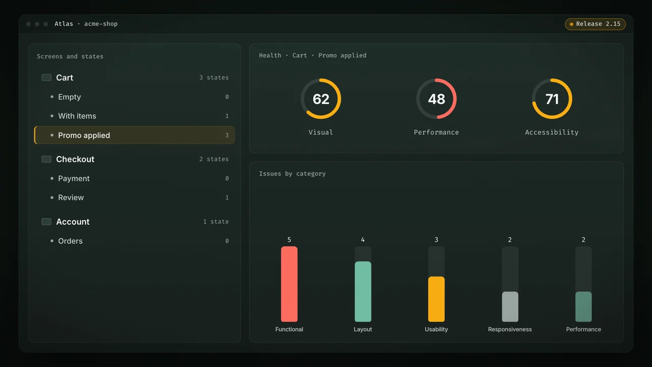
Task: Click the Checkout group heading
Action: coord(75,159)
